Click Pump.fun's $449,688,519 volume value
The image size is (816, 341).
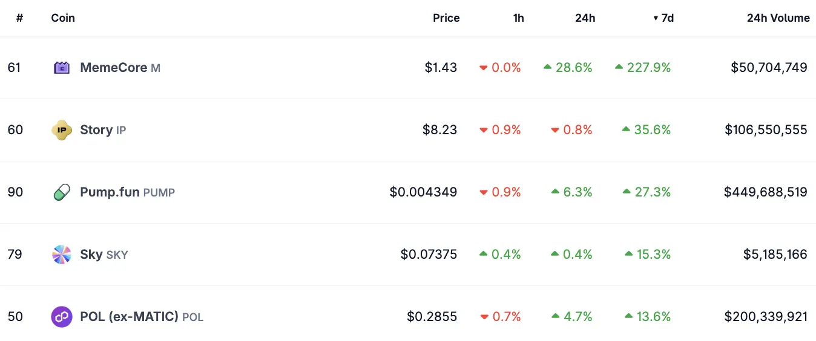click(x=765, y=192)
